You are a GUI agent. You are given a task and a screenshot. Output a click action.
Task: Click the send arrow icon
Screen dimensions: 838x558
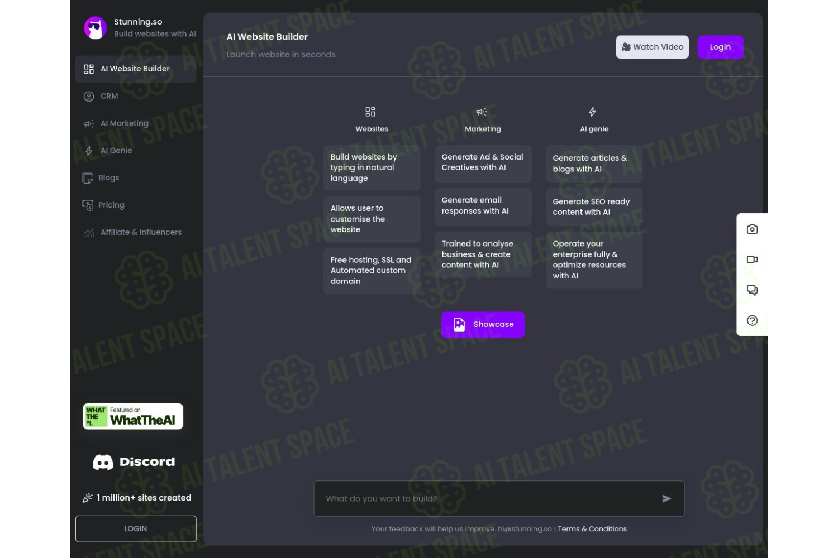tap(666, 499)
